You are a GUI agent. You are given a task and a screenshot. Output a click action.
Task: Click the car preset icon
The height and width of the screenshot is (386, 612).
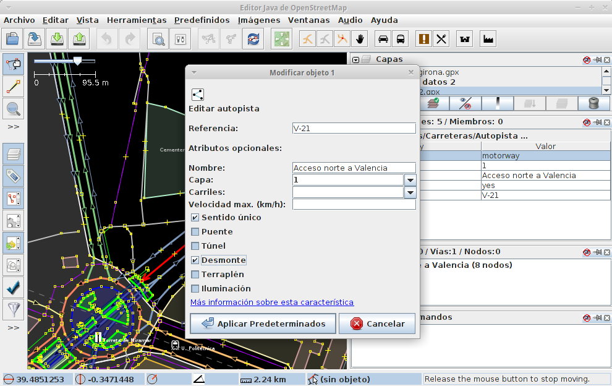(383, 39)
